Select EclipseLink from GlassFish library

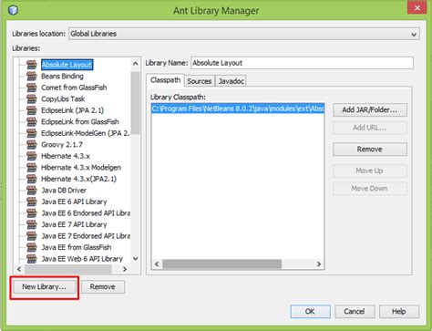[80, 121]
